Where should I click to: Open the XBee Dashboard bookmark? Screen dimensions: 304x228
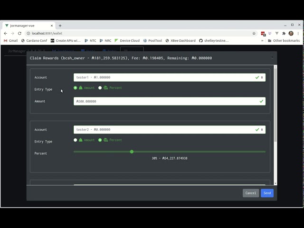180,41
